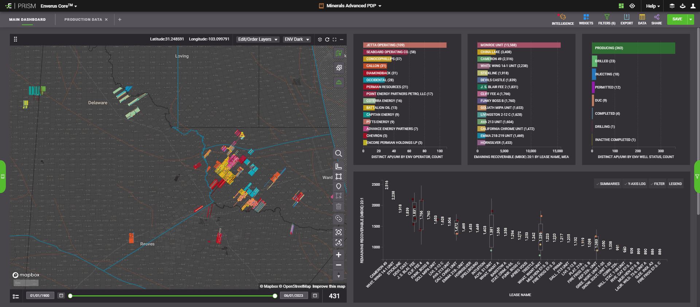The width and height of the screenshot is (700, 307).
Task: Click the map search magnifier tool
Action: click(339, 153)
